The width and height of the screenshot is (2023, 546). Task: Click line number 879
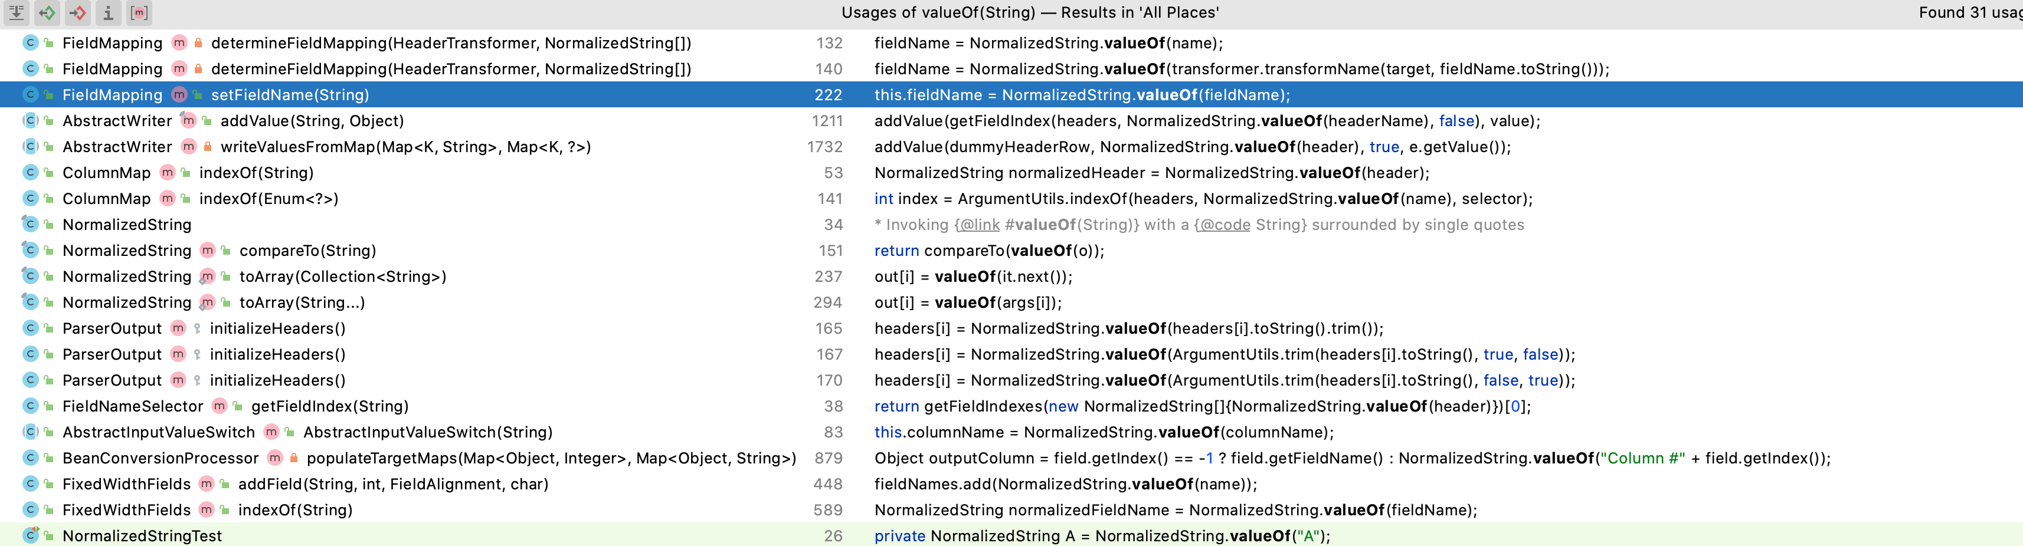[x=829, y=458]
